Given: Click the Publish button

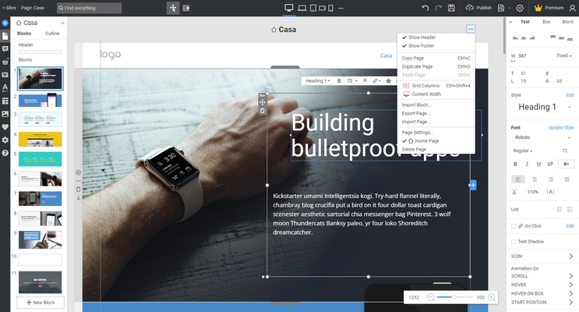Looking at the screenshot, I should coord(478,8).
